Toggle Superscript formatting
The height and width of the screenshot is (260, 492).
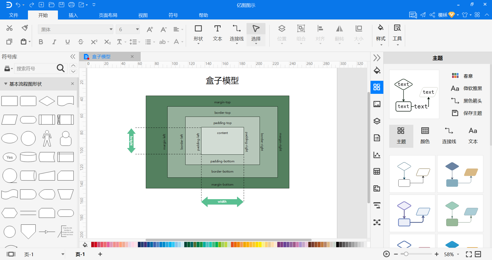point(94,42)
